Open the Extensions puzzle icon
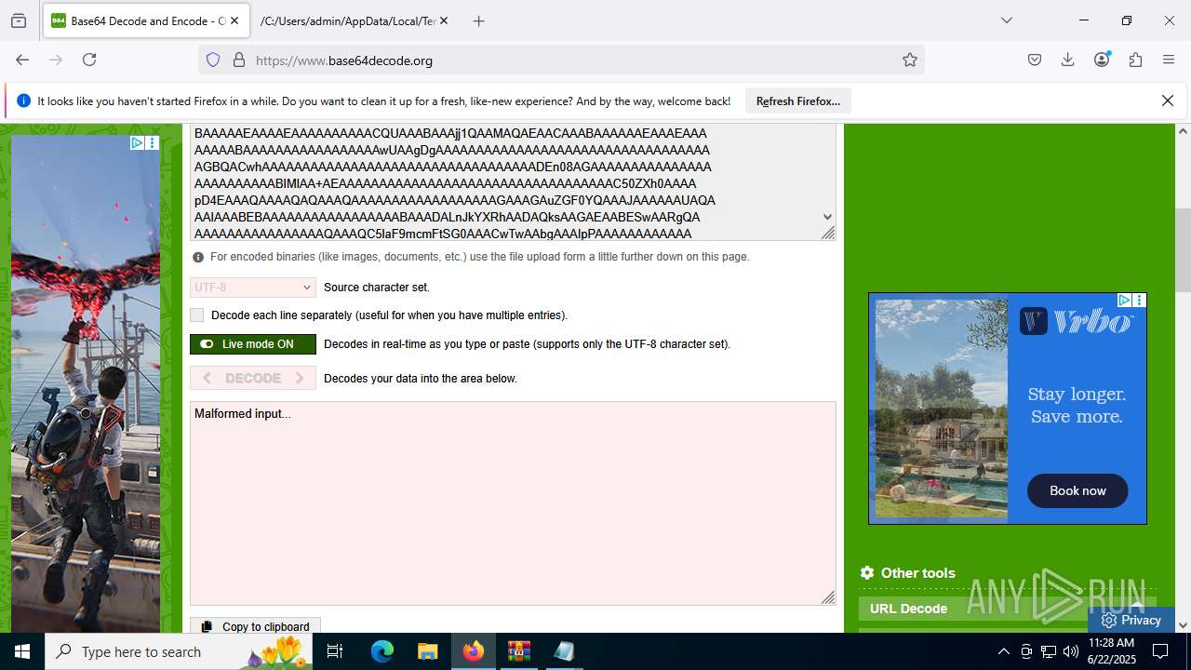 pyautogui.click(x=1135, y=60)
